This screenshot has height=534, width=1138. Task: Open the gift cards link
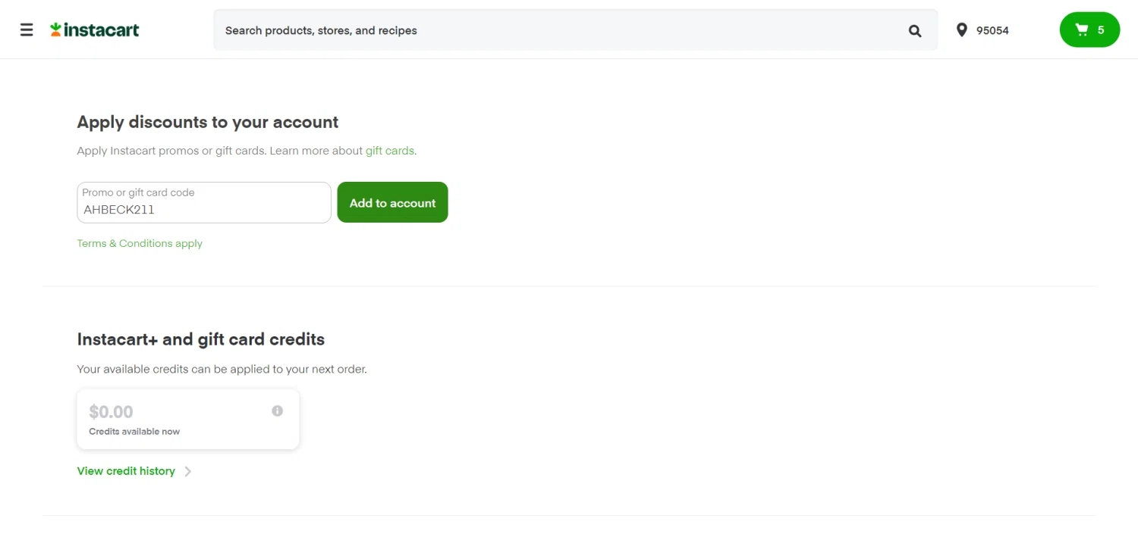click(x=390, y=151)
